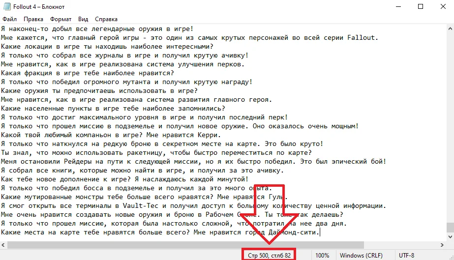454x260 pixels.
Task: Minimize the Notepad window
Action: pos(398,6)
